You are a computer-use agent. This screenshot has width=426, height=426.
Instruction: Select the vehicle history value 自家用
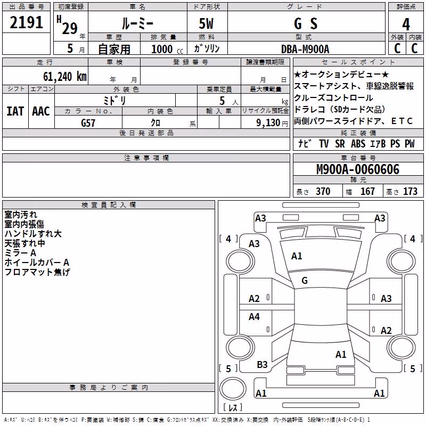tap(114, 49)
